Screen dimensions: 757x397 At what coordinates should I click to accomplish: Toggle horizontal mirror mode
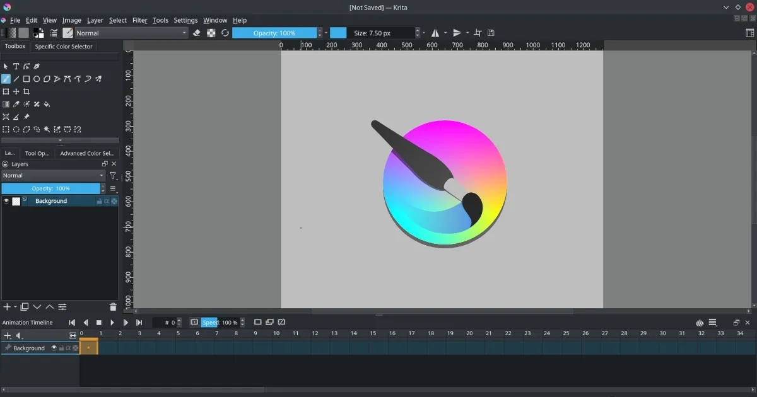coord(435,33)
